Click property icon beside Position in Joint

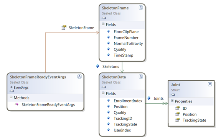point(177,114)
